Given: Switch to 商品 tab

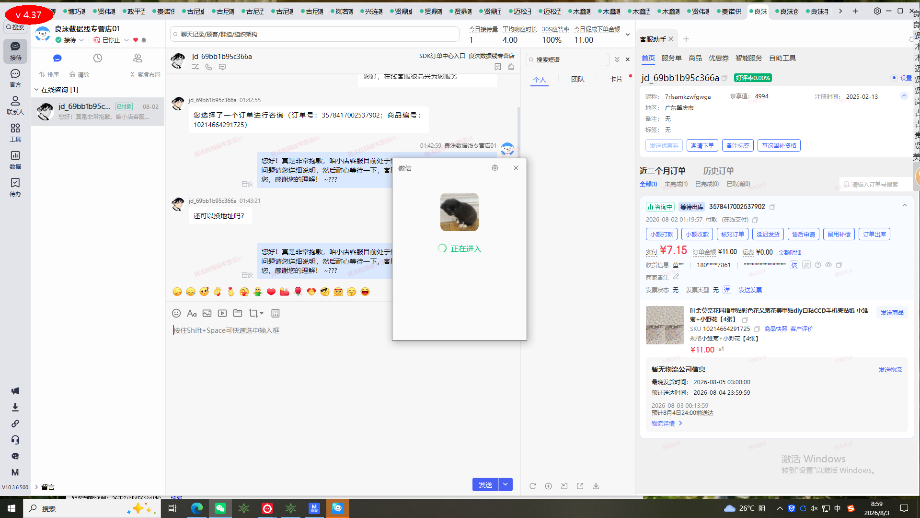Looking at the screenshot, I should tap(695, 58).
